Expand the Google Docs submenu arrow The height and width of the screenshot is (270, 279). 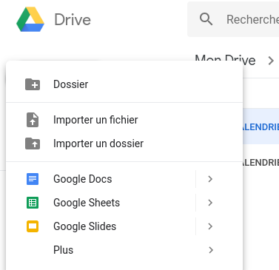click(210, 179)
